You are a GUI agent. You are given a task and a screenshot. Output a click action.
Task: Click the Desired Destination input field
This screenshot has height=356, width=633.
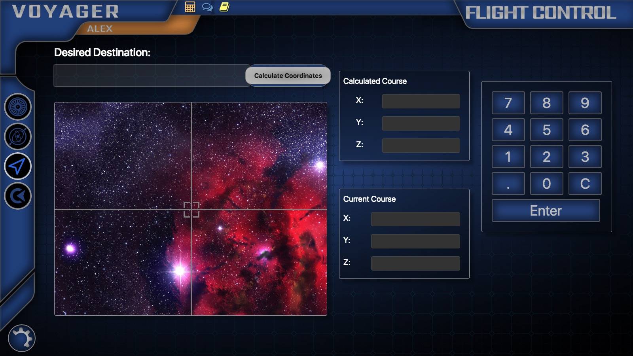pyautogui.click(x=151, y=76)
